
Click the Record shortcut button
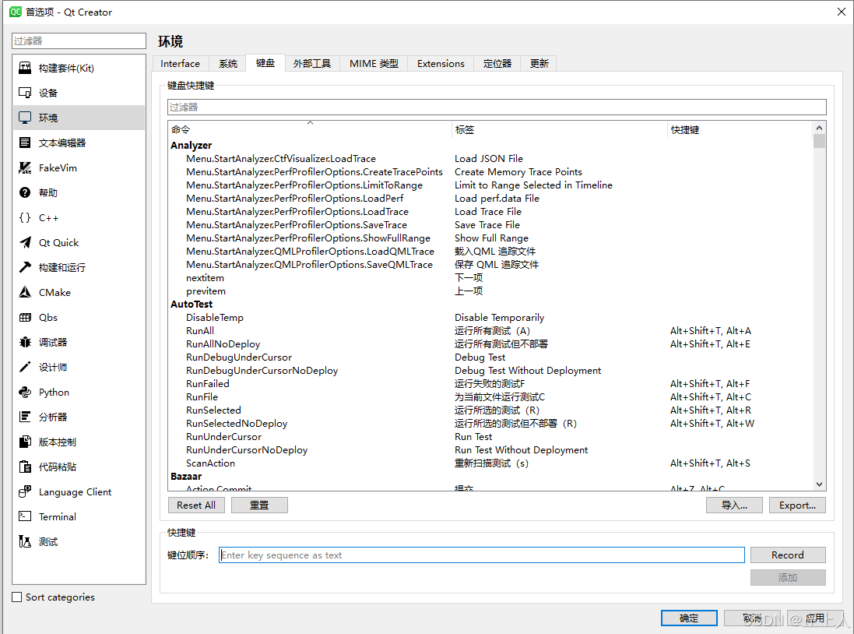pos(788,555)
